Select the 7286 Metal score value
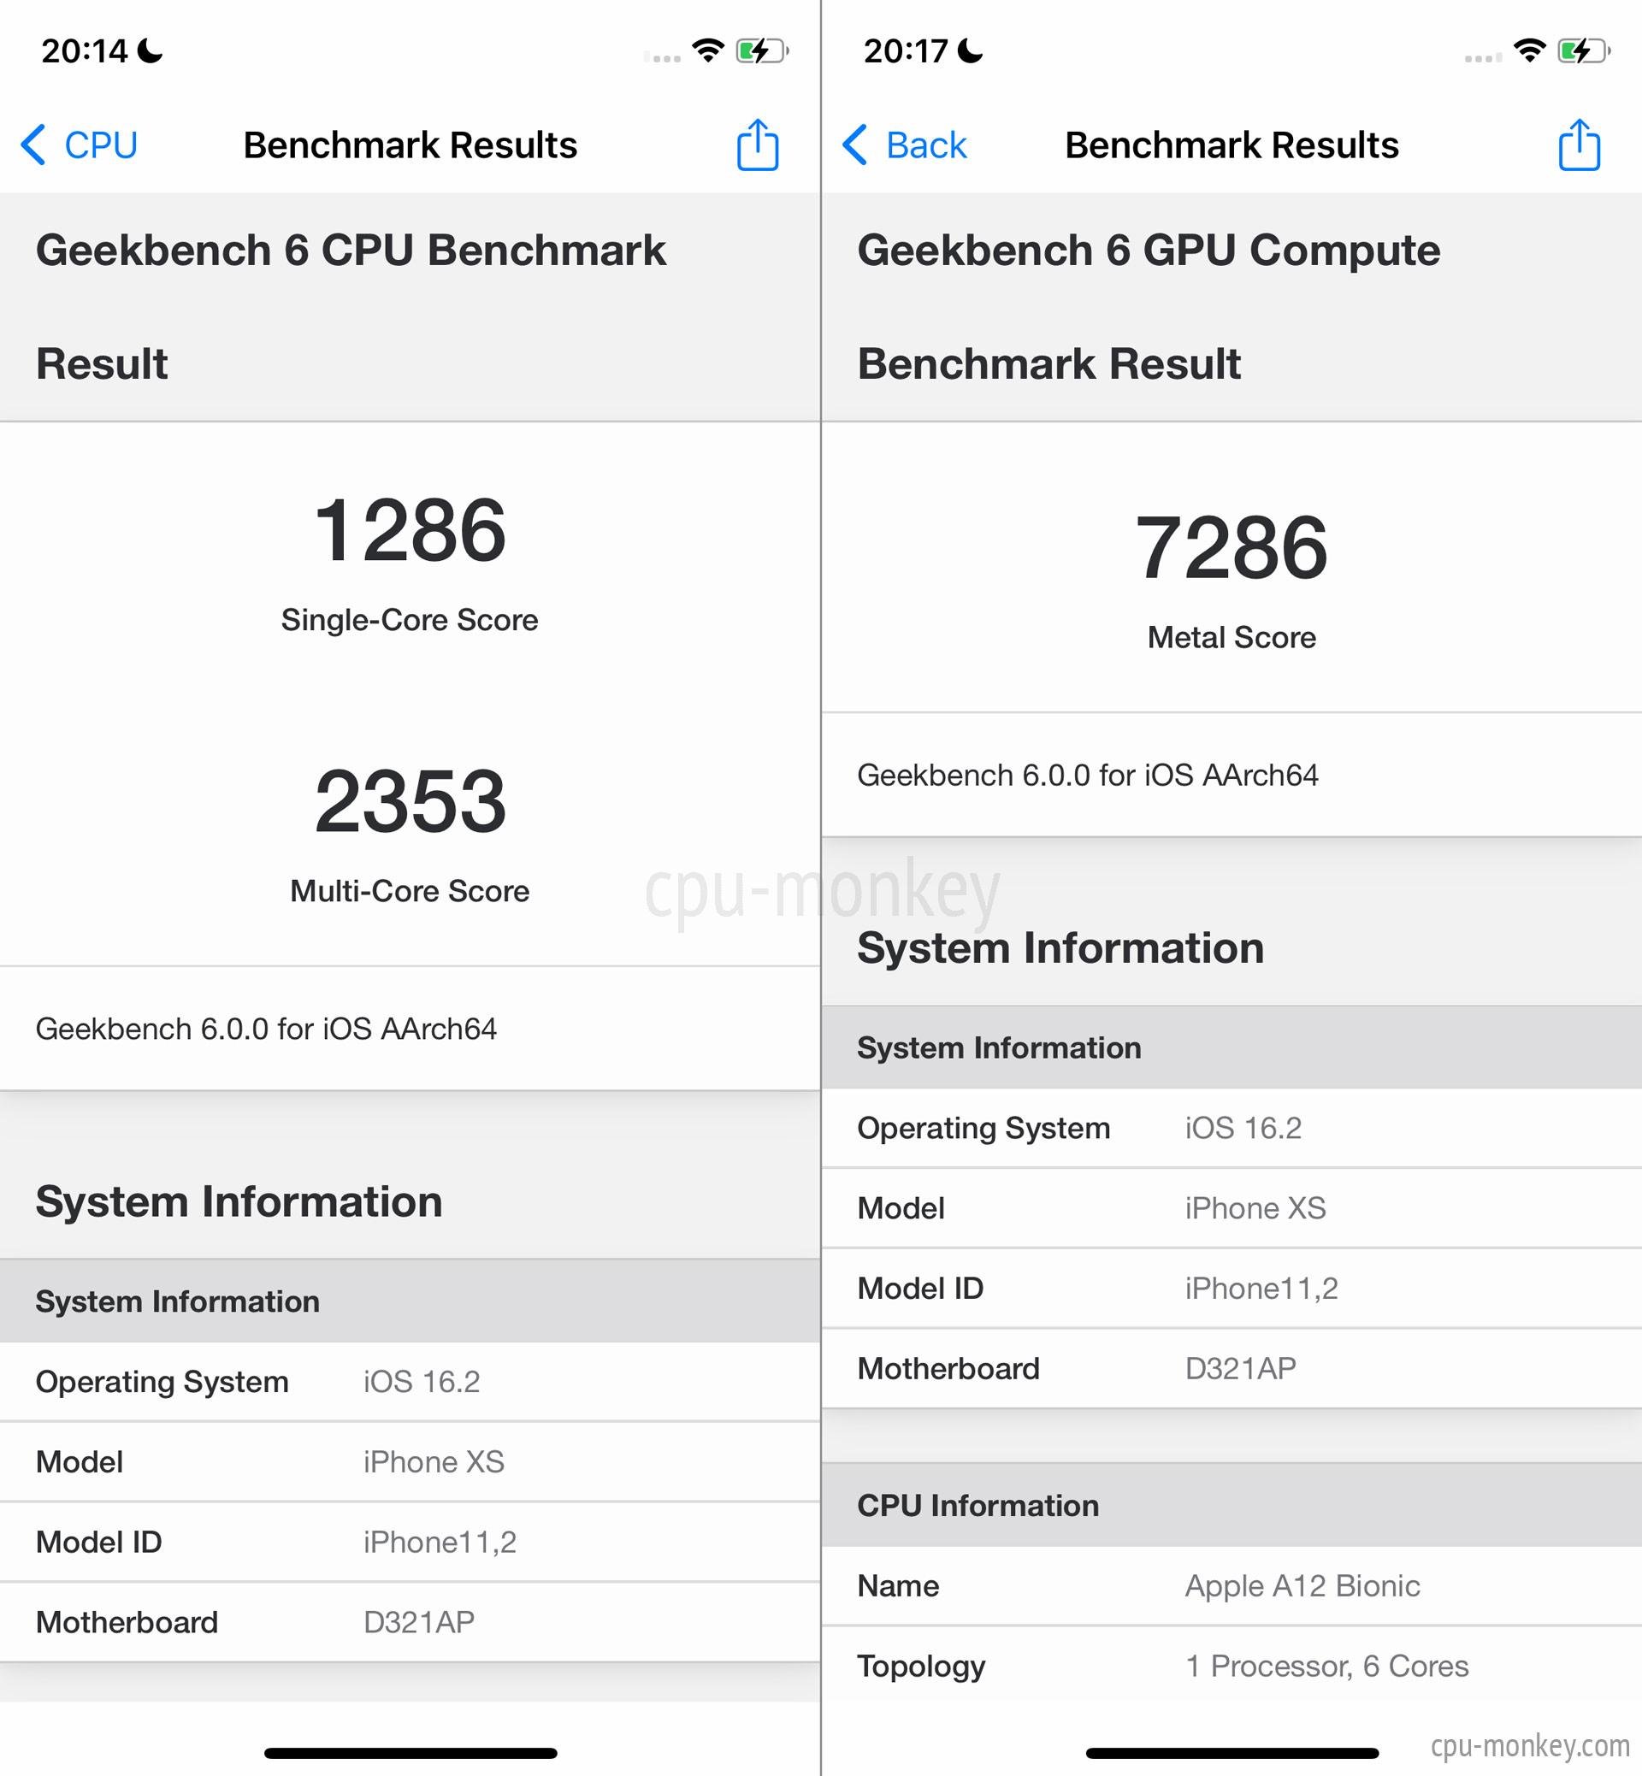This screenshot has width=1642, height=1776. (x=1231, y=548)
